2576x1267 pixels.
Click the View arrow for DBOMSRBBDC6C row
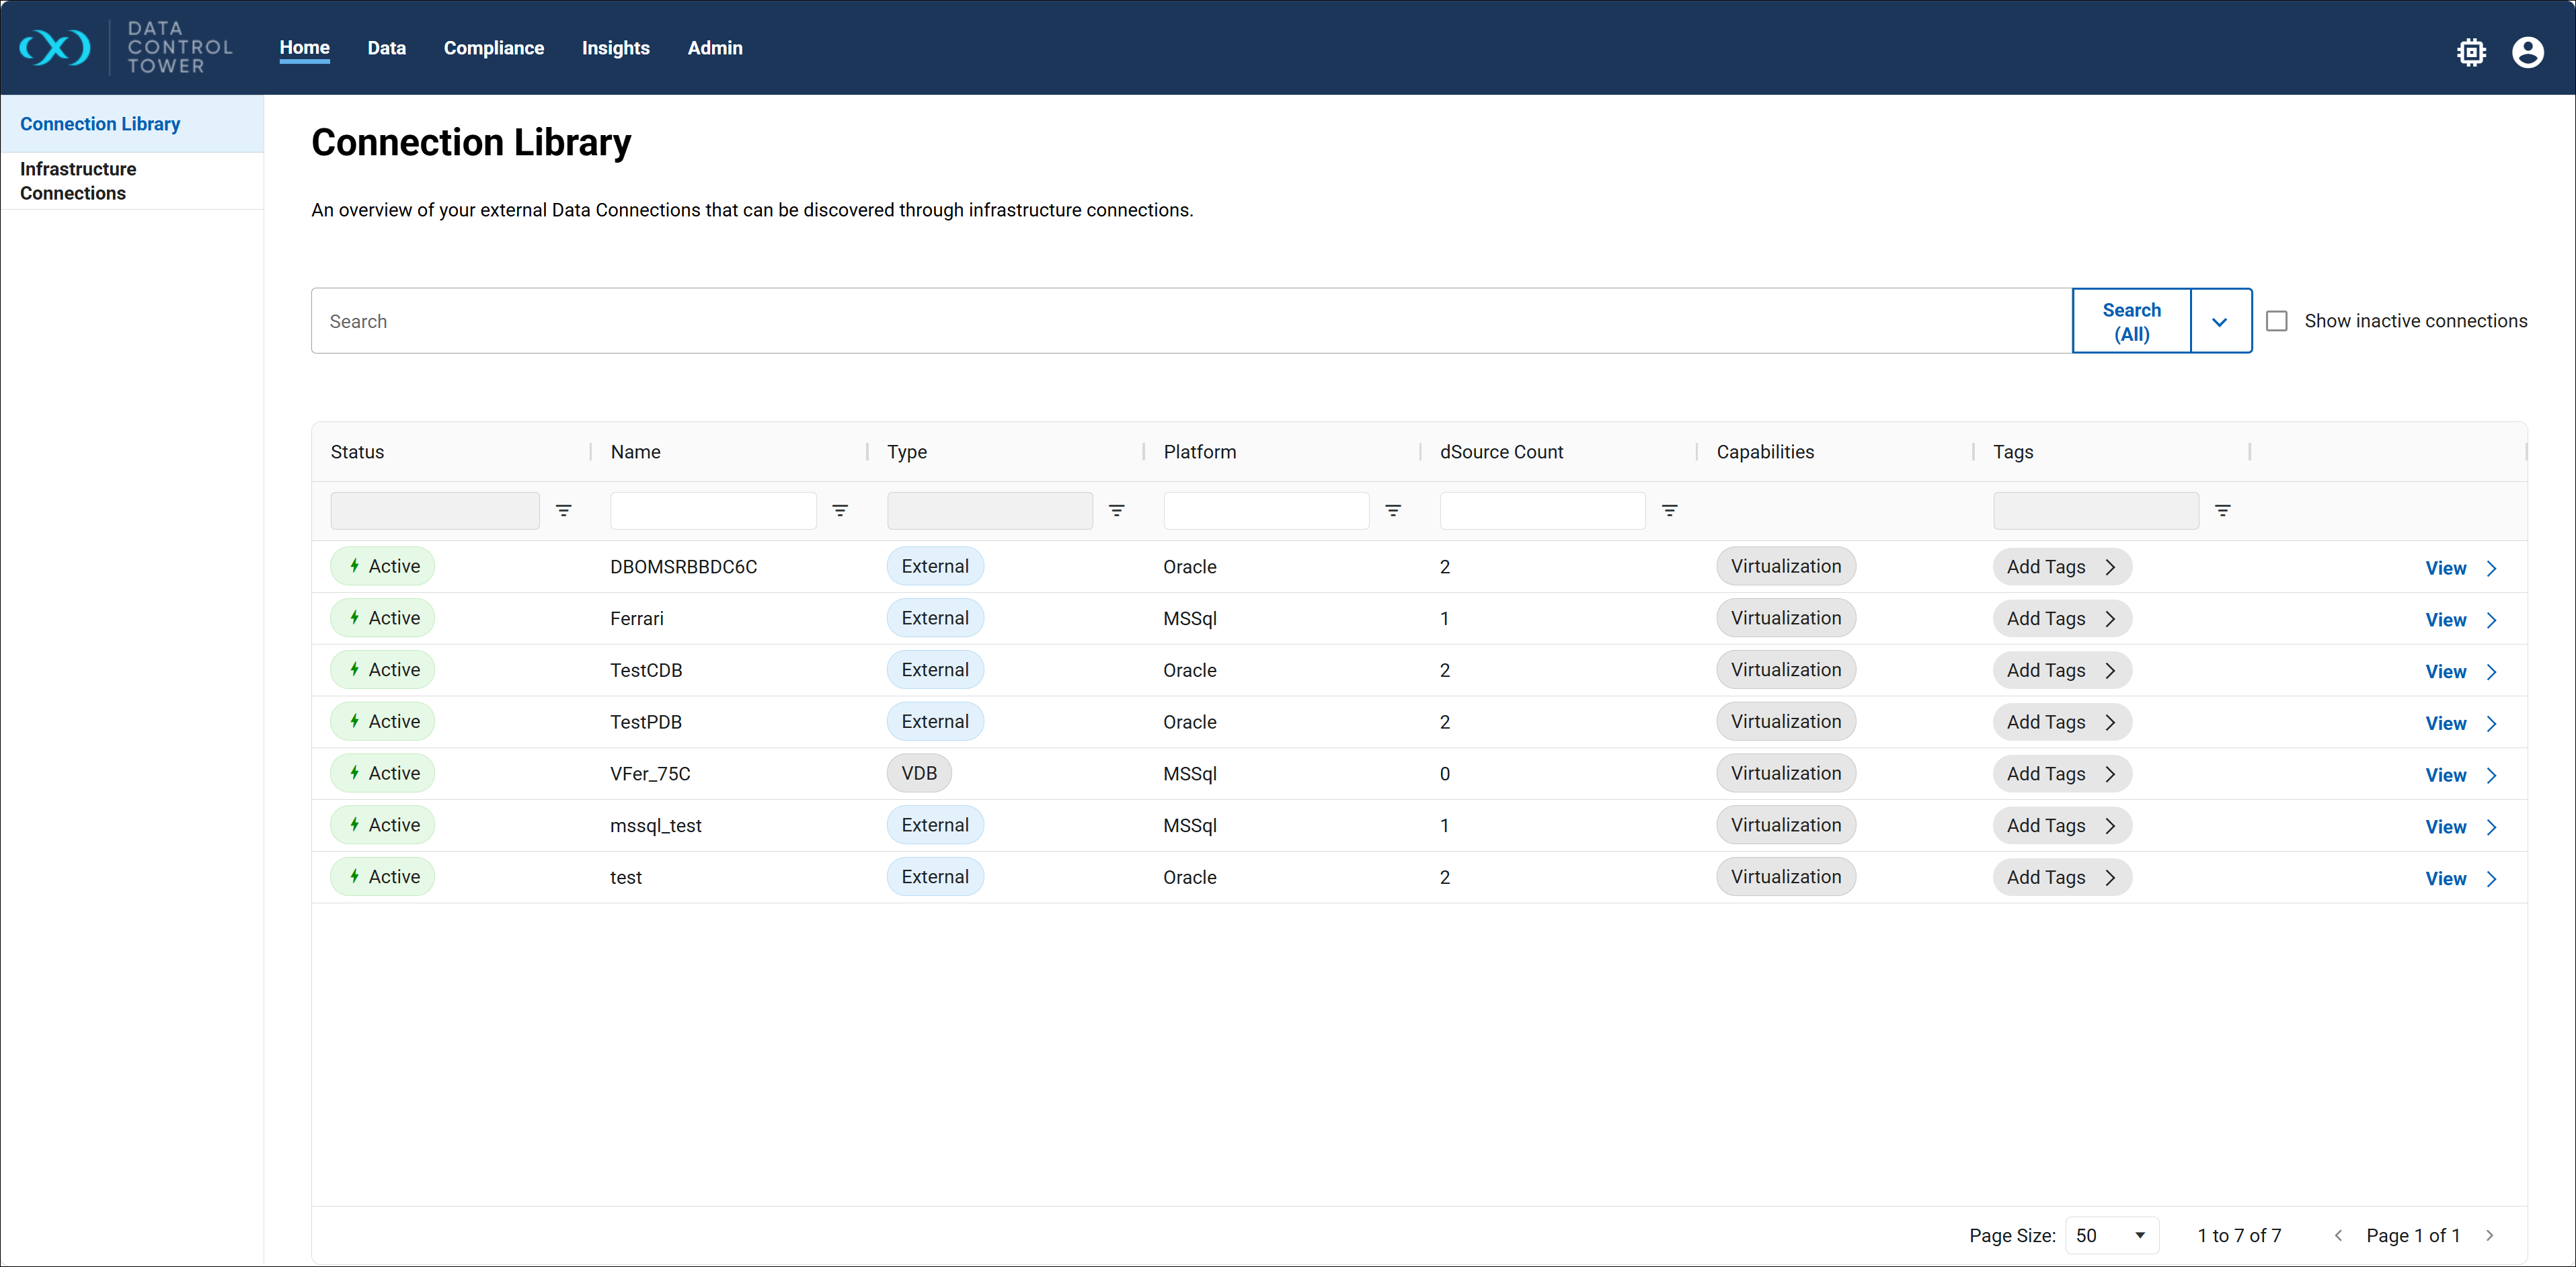(x=2491, y=568)
